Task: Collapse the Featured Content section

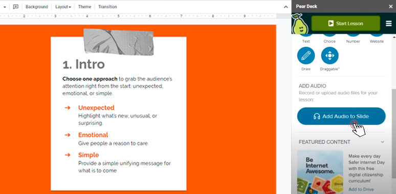Action: pyautogui.click(x=382, y=142)
